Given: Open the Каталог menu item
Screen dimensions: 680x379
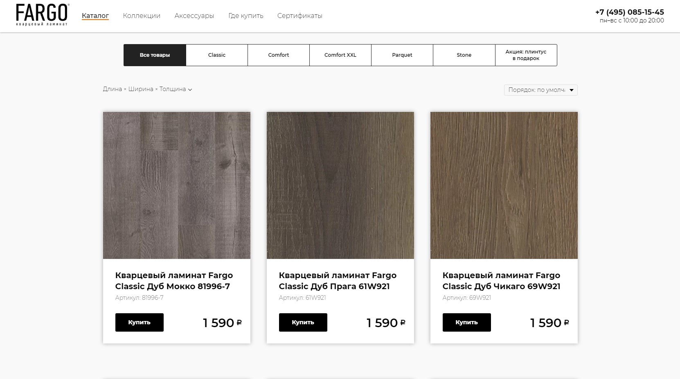Looking at the screenshot, I should (95, 16).
